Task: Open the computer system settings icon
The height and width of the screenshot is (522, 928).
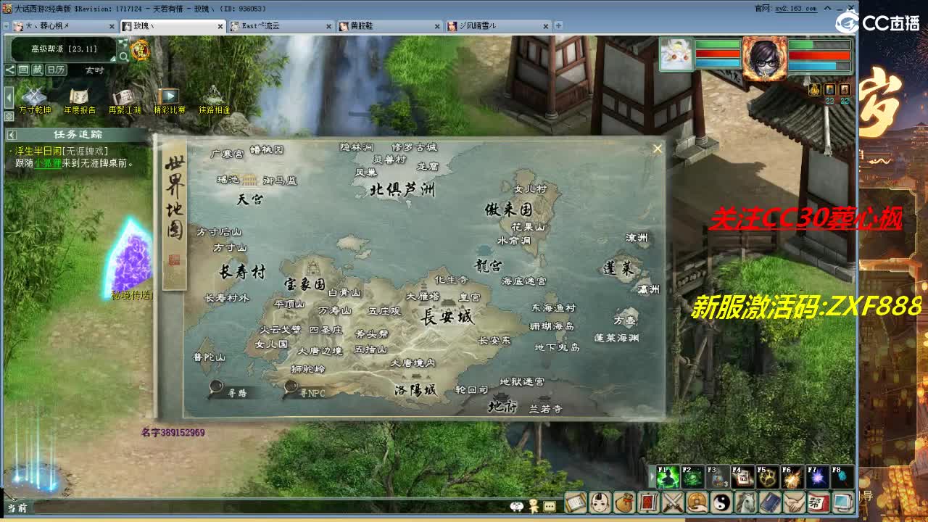Action: coord(843,502)
